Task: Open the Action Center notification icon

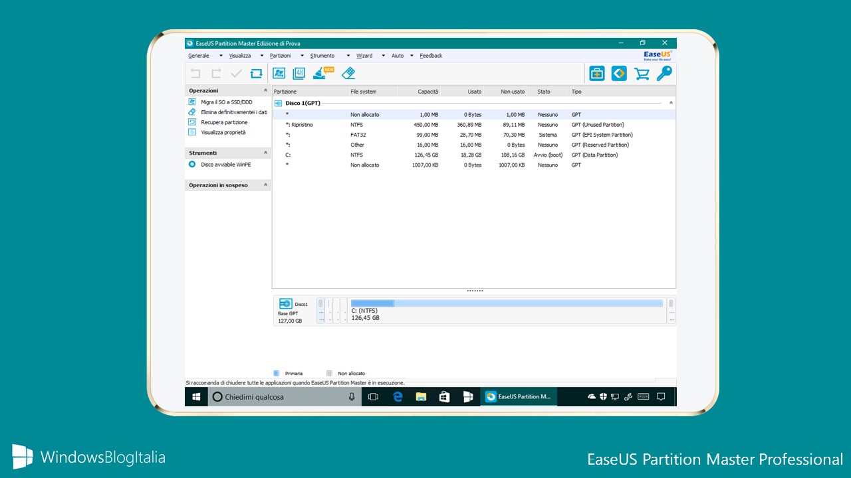Action: point(661,397)
